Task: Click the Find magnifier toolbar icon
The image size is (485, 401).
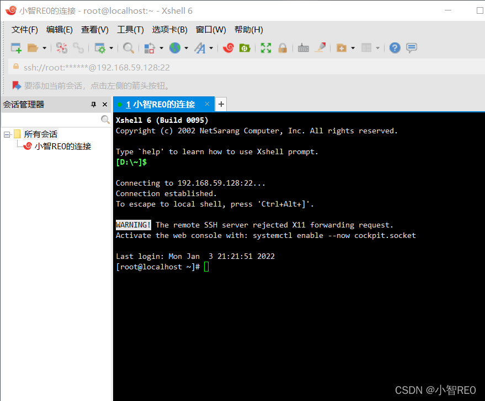Action: tap(128, 48)
